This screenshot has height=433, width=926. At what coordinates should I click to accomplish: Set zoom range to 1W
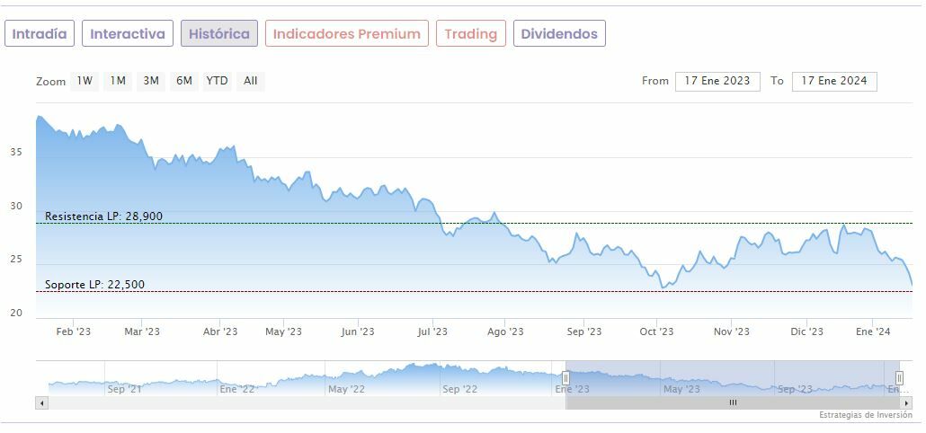click(85, 81)
